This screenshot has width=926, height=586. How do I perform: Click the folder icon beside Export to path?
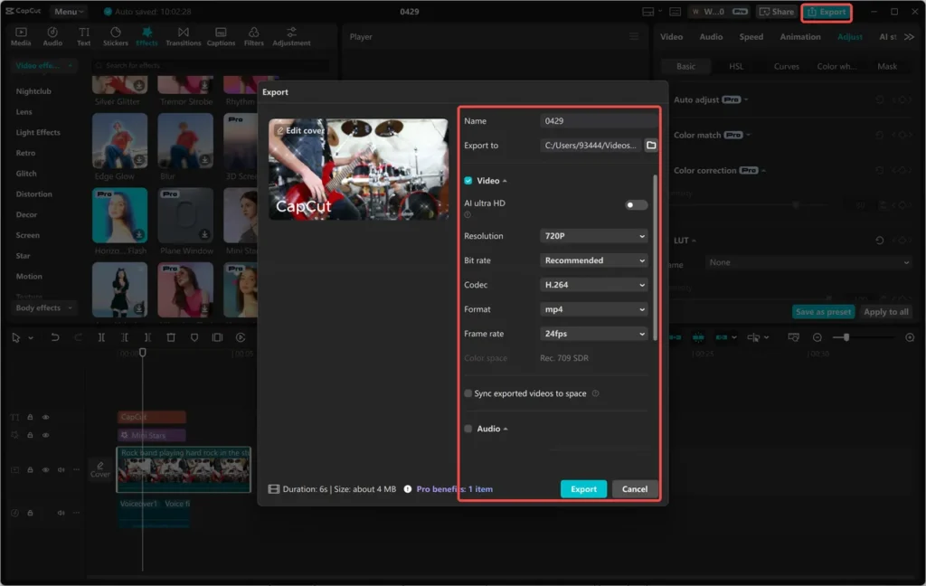pos(651,146)
